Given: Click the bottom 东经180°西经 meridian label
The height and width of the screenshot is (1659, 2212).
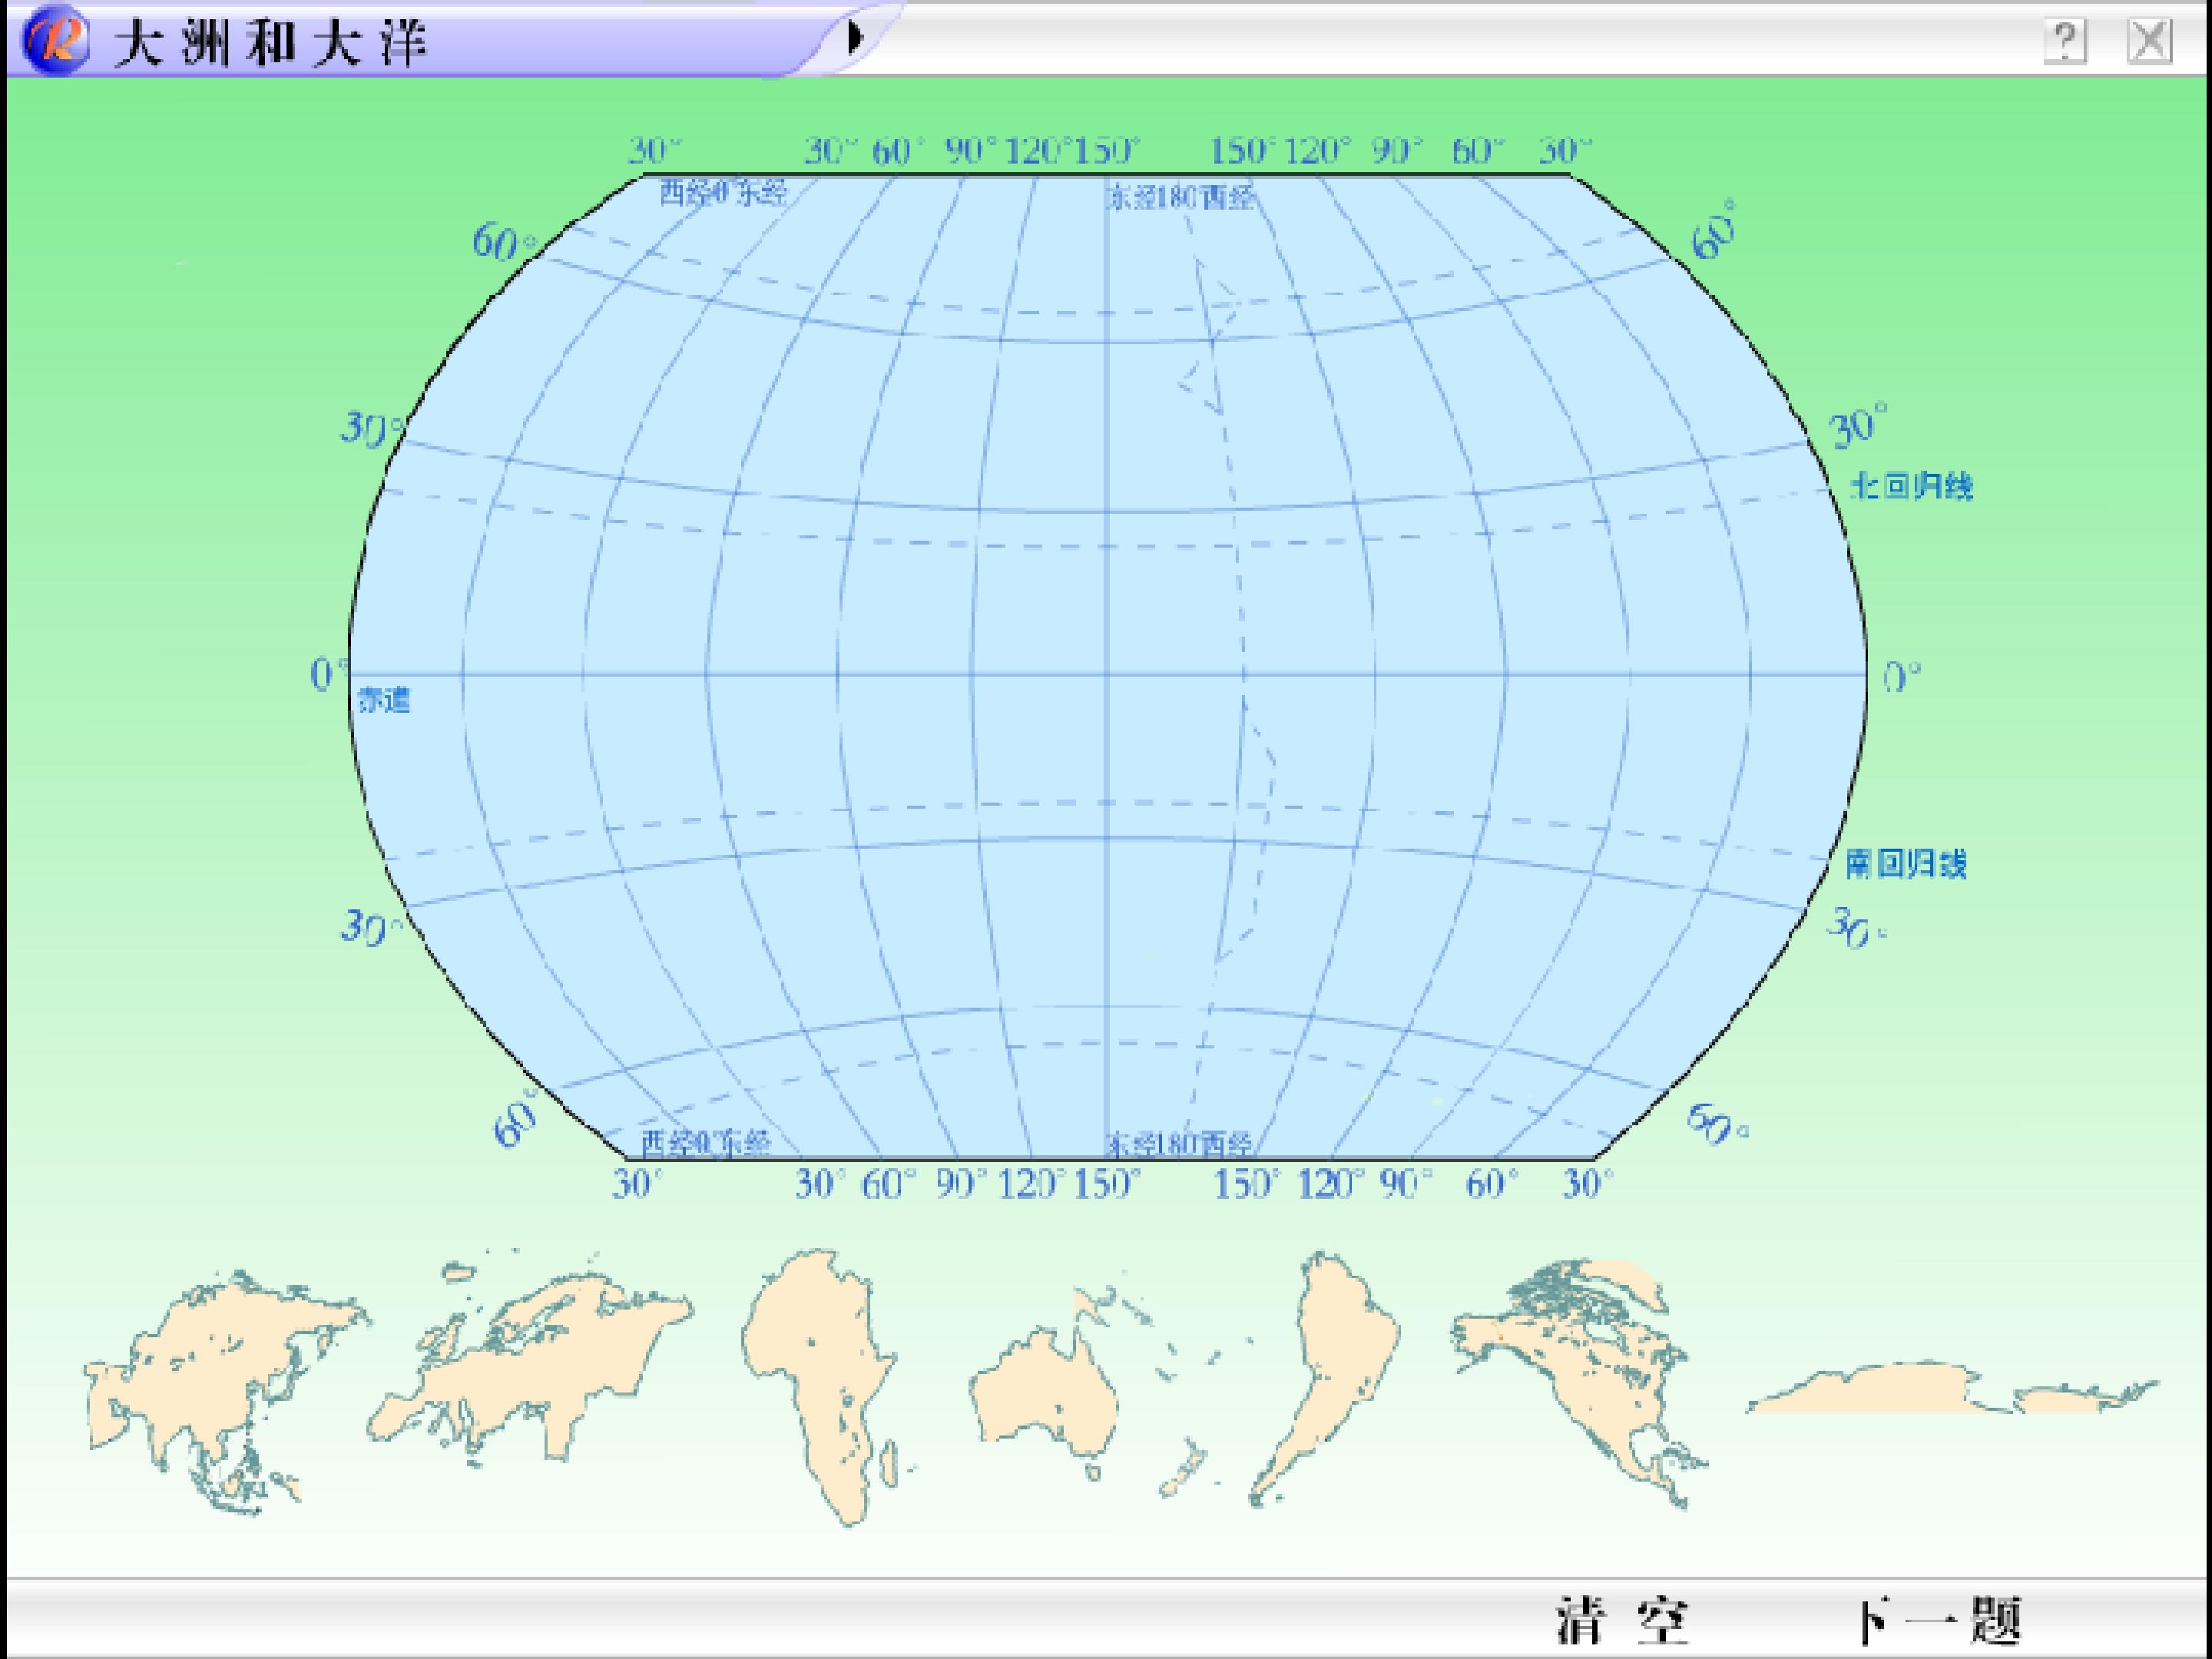Looking at the screenshot, I should [1178, 1143].
